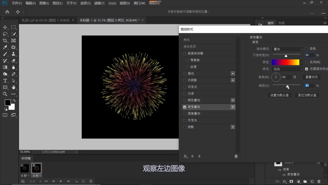Screen dimensions: 328x185
Task: Enable 内发光 effect checkbox
Action: tap(185, 87)
